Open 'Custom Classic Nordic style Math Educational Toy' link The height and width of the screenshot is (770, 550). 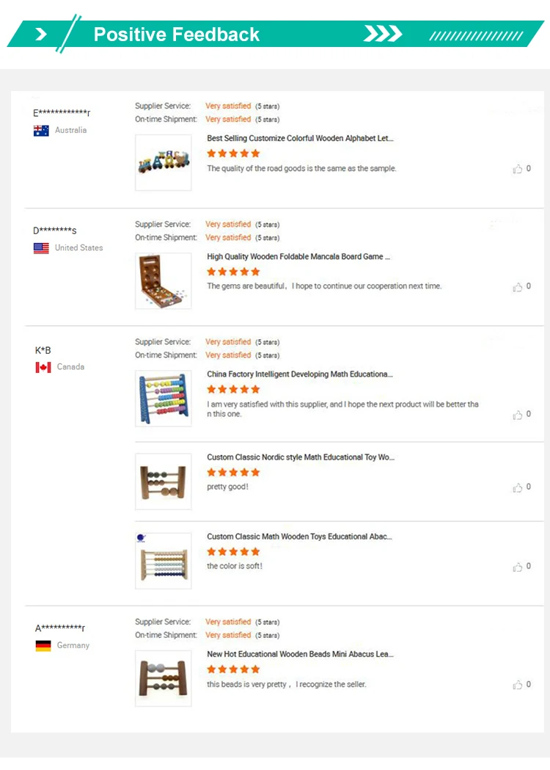click(x=300, y=457)
